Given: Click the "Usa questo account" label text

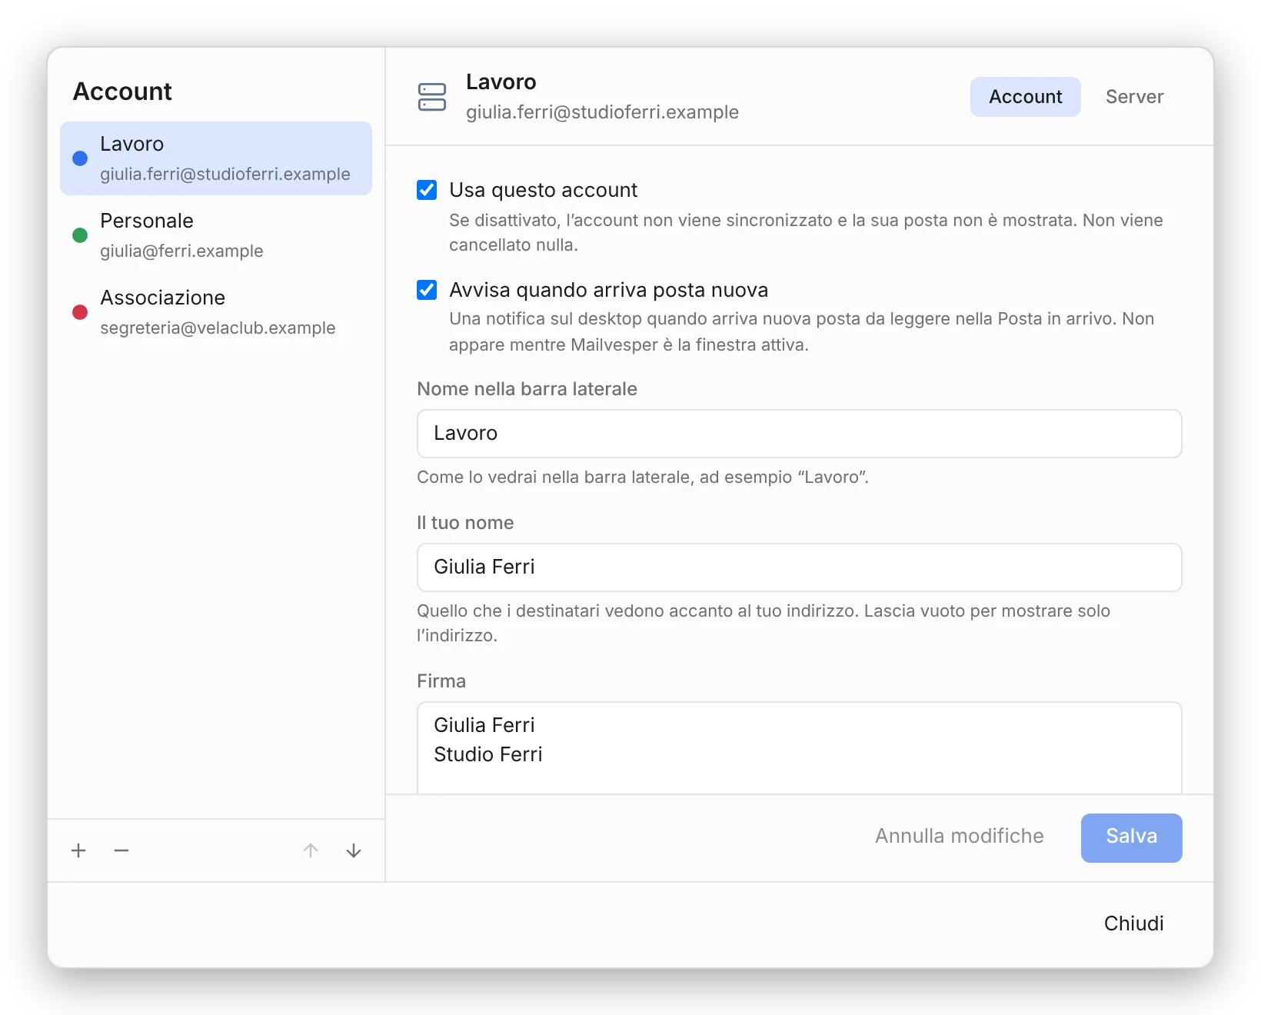Looking at the screenshot, I should tap(544, 190).
